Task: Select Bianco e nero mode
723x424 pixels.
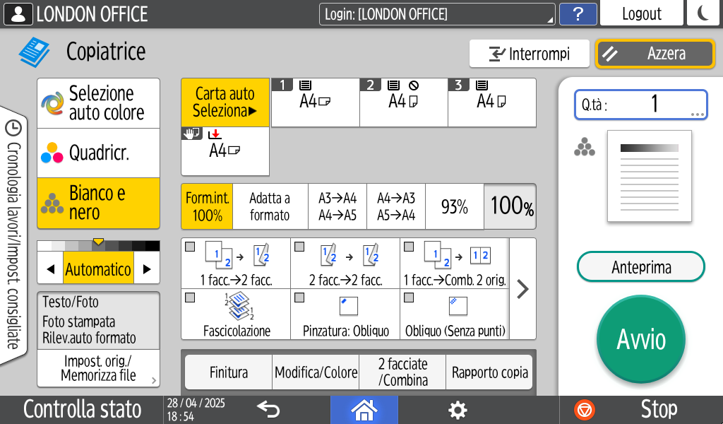Action: (x=99, y=203)
